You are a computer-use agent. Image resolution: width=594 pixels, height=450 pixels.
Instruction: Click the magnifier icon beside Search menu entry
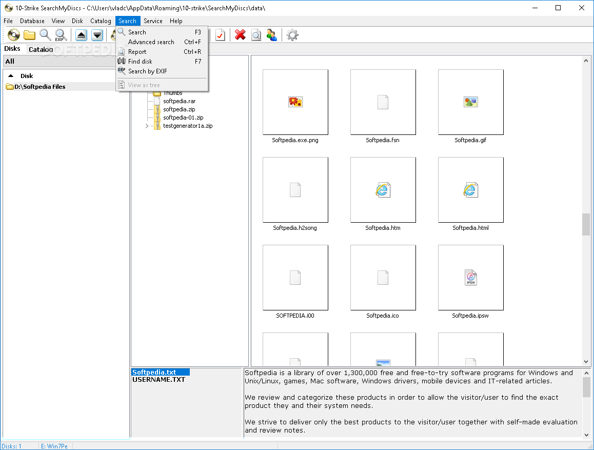coord(122,32)
